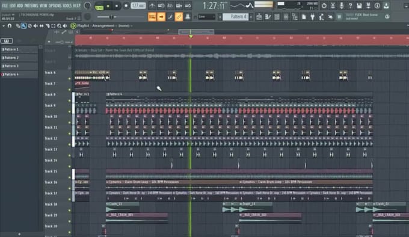Click the green clip source picker icon
This screenshot has width=409, height=237.
tap(73, 26)
